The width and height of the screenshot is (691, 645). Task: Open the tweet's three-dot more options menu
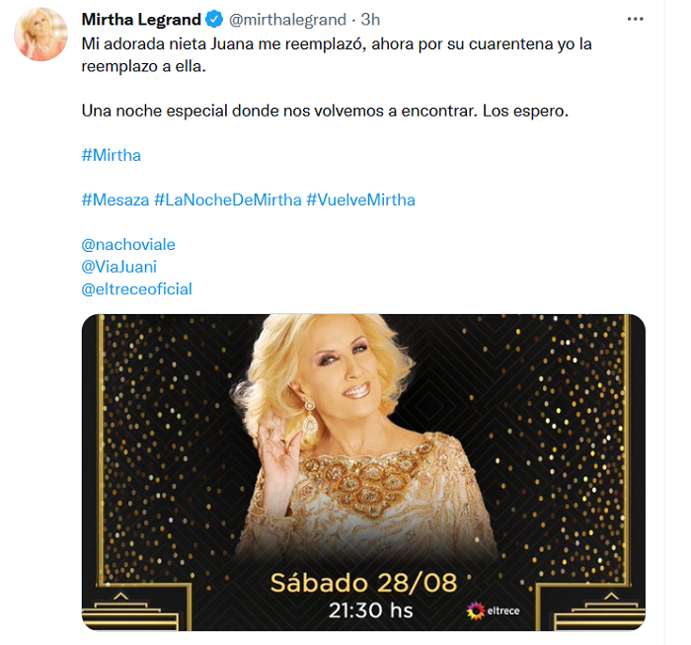coord(635,19)
